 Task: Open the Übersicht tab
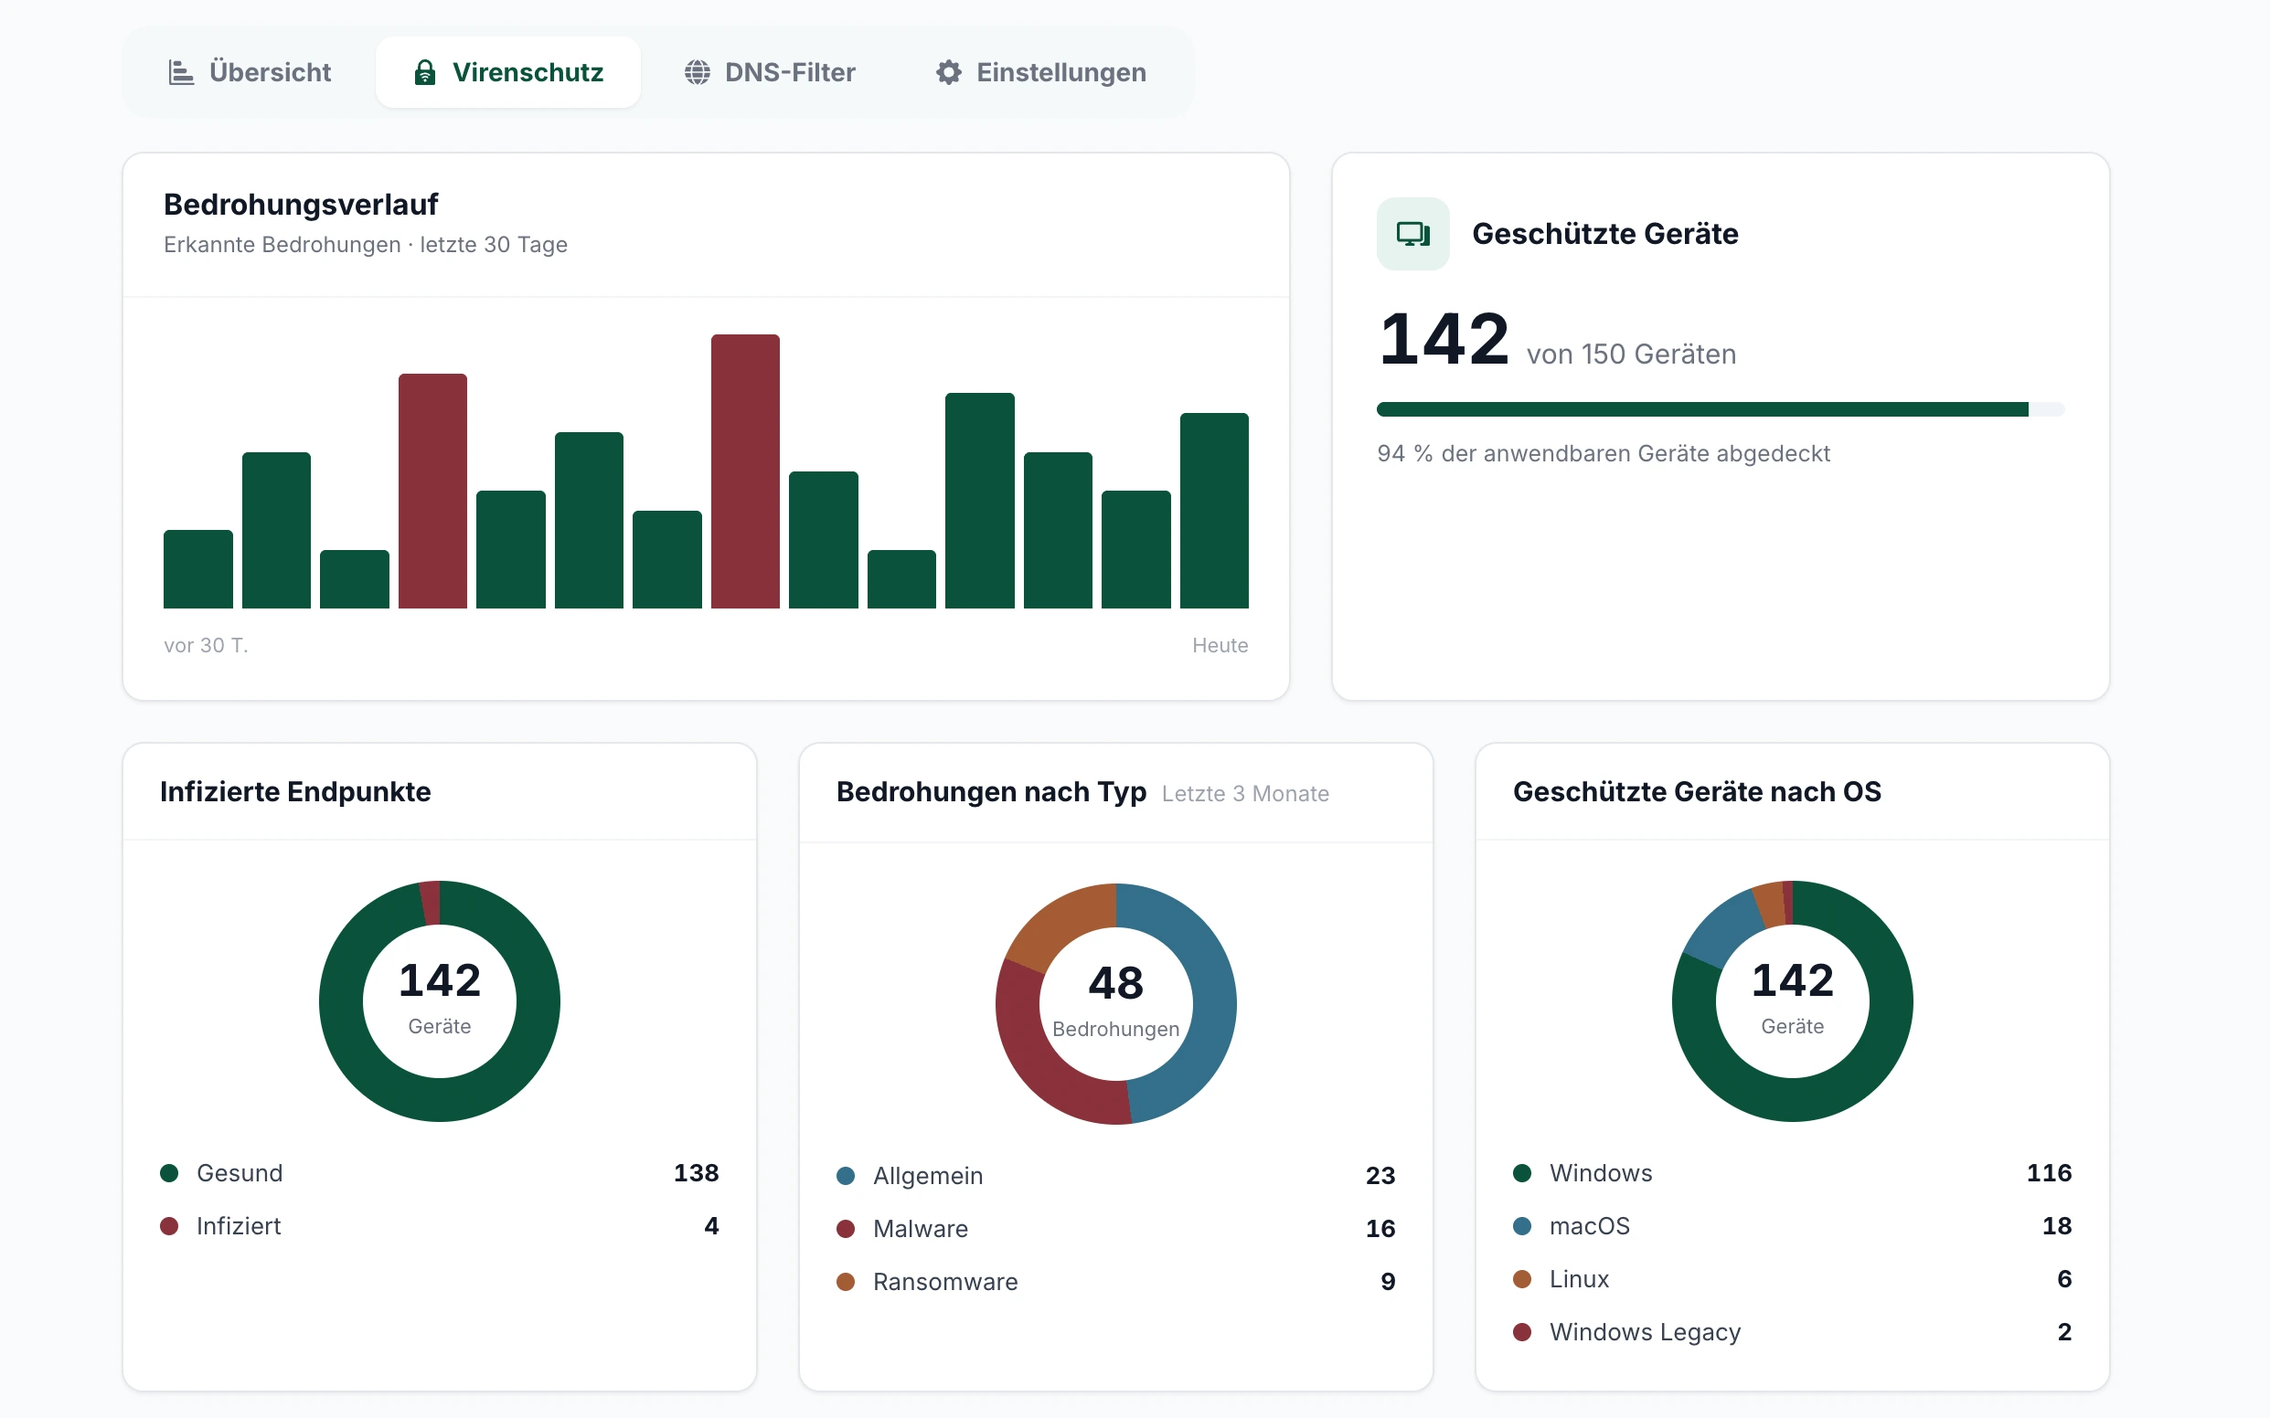249,72
